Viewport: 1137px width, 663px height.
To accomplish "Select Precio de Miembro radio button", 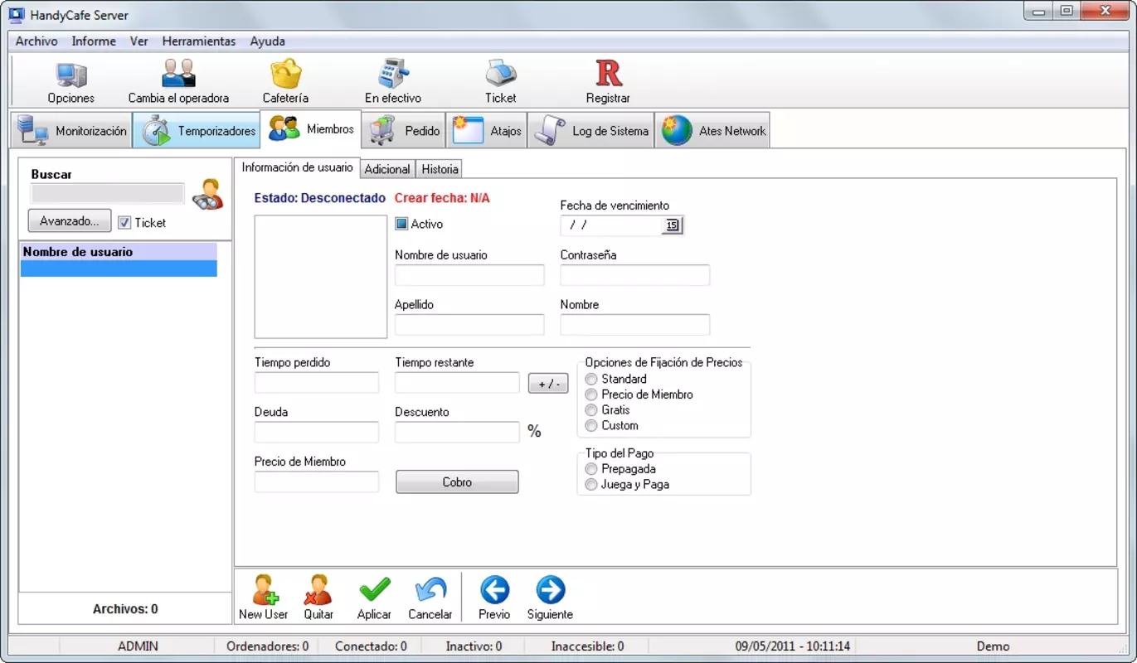I will click(x=591, y=394).
